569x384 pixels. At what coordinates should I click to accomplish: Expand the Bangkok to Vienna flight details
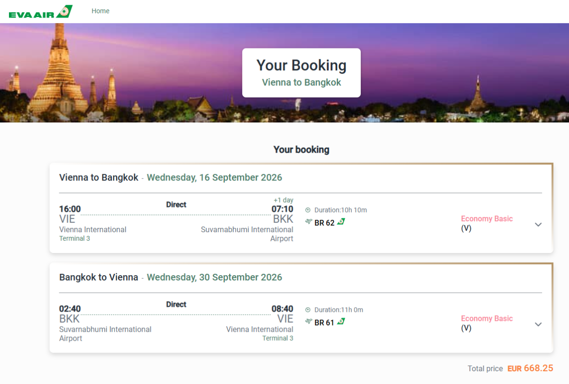click(538, 324)
